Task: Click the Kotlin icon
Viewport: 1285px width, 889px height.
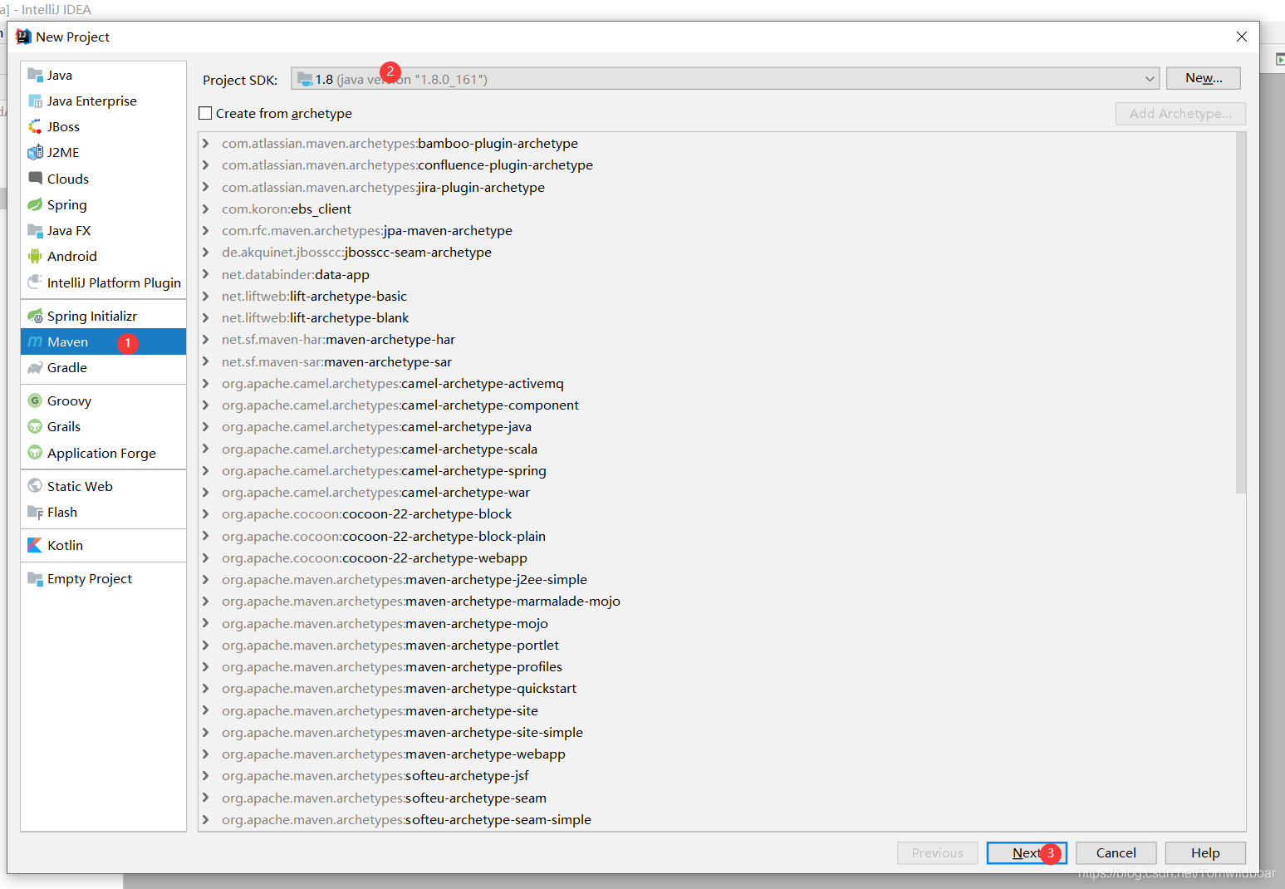Action: pyautogui.click(x=35, y=545)
